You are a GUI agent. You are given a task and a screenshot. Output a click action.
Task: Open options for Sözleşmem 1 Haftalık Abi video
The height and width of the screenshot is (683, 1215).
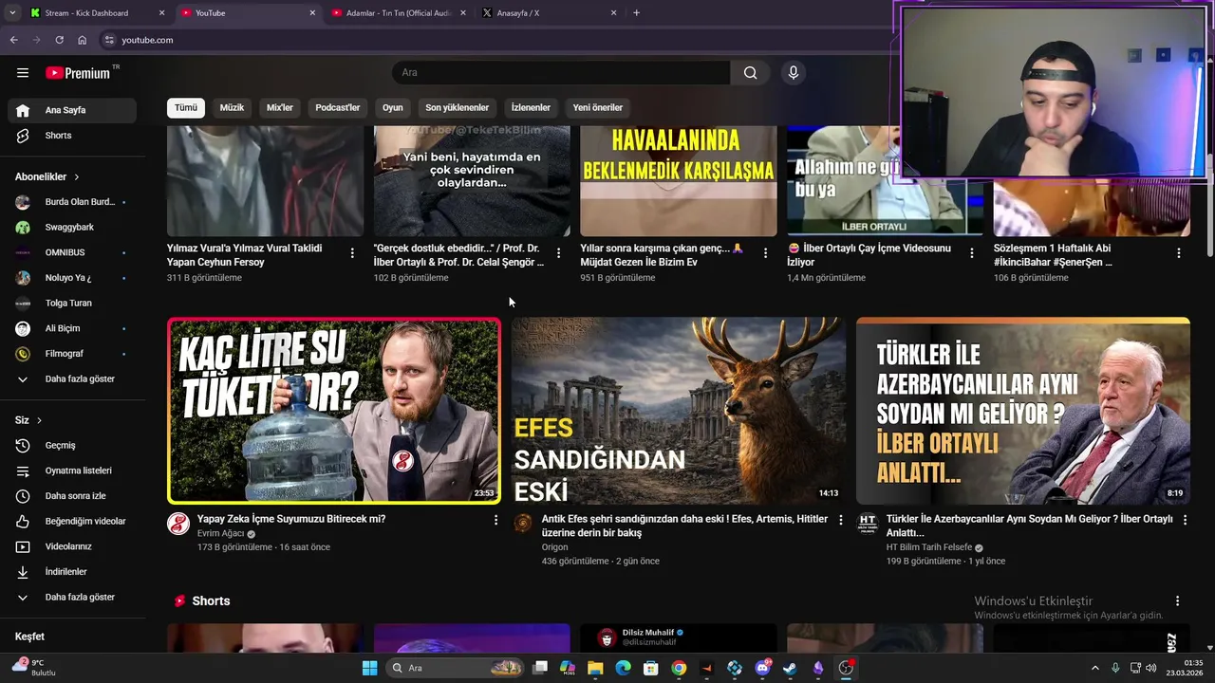1179,253
